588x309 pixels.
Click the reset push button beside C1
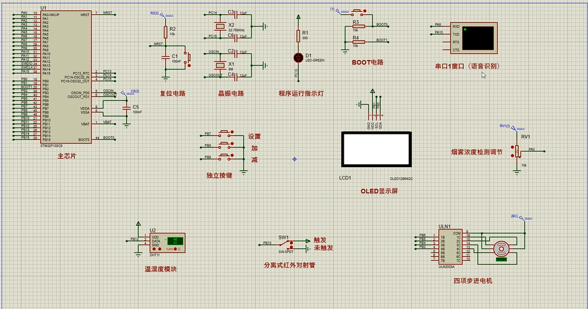(187, 58)
